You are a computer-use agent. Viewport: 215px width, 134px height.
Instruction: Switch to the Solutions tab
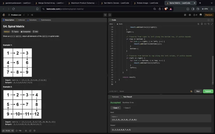[32, 20]
